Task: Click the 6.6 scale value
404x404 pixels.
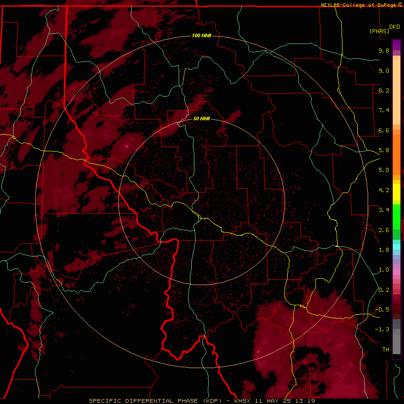Action: pyautogui.click(x=384, y=130)
